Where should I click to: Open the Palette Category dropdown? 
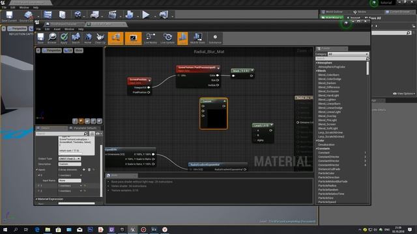[x=348, y=54]
